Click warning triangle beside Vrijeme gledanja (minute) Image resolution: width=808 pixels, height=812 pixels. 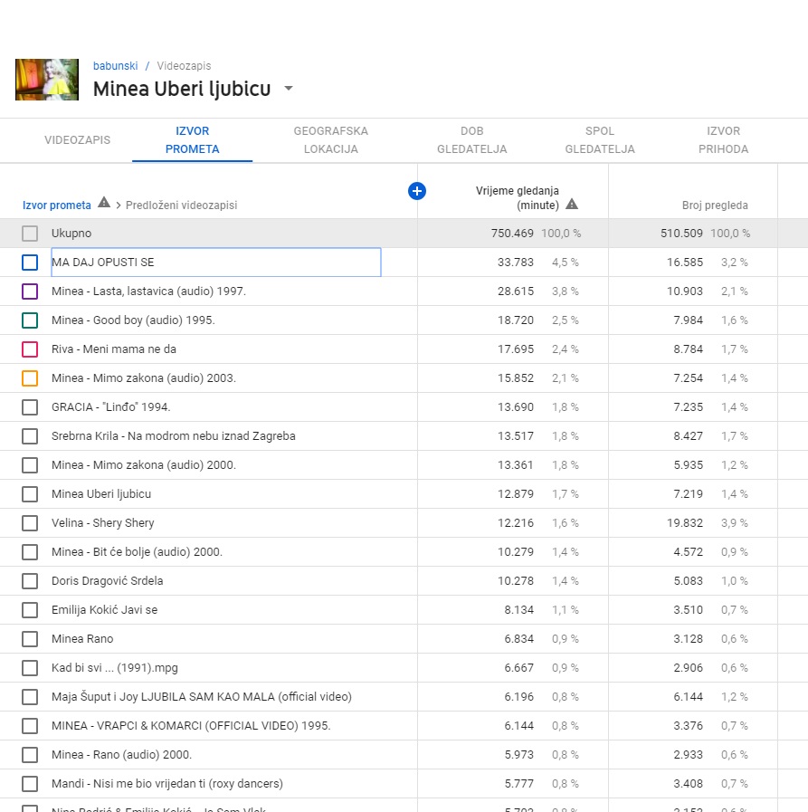pos(572,204)
